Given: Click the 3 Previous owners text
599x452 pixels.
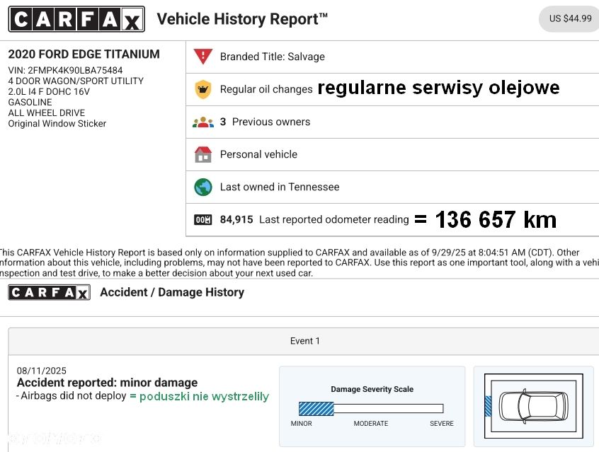Looking at the screenshot, I should click(265, 122).
